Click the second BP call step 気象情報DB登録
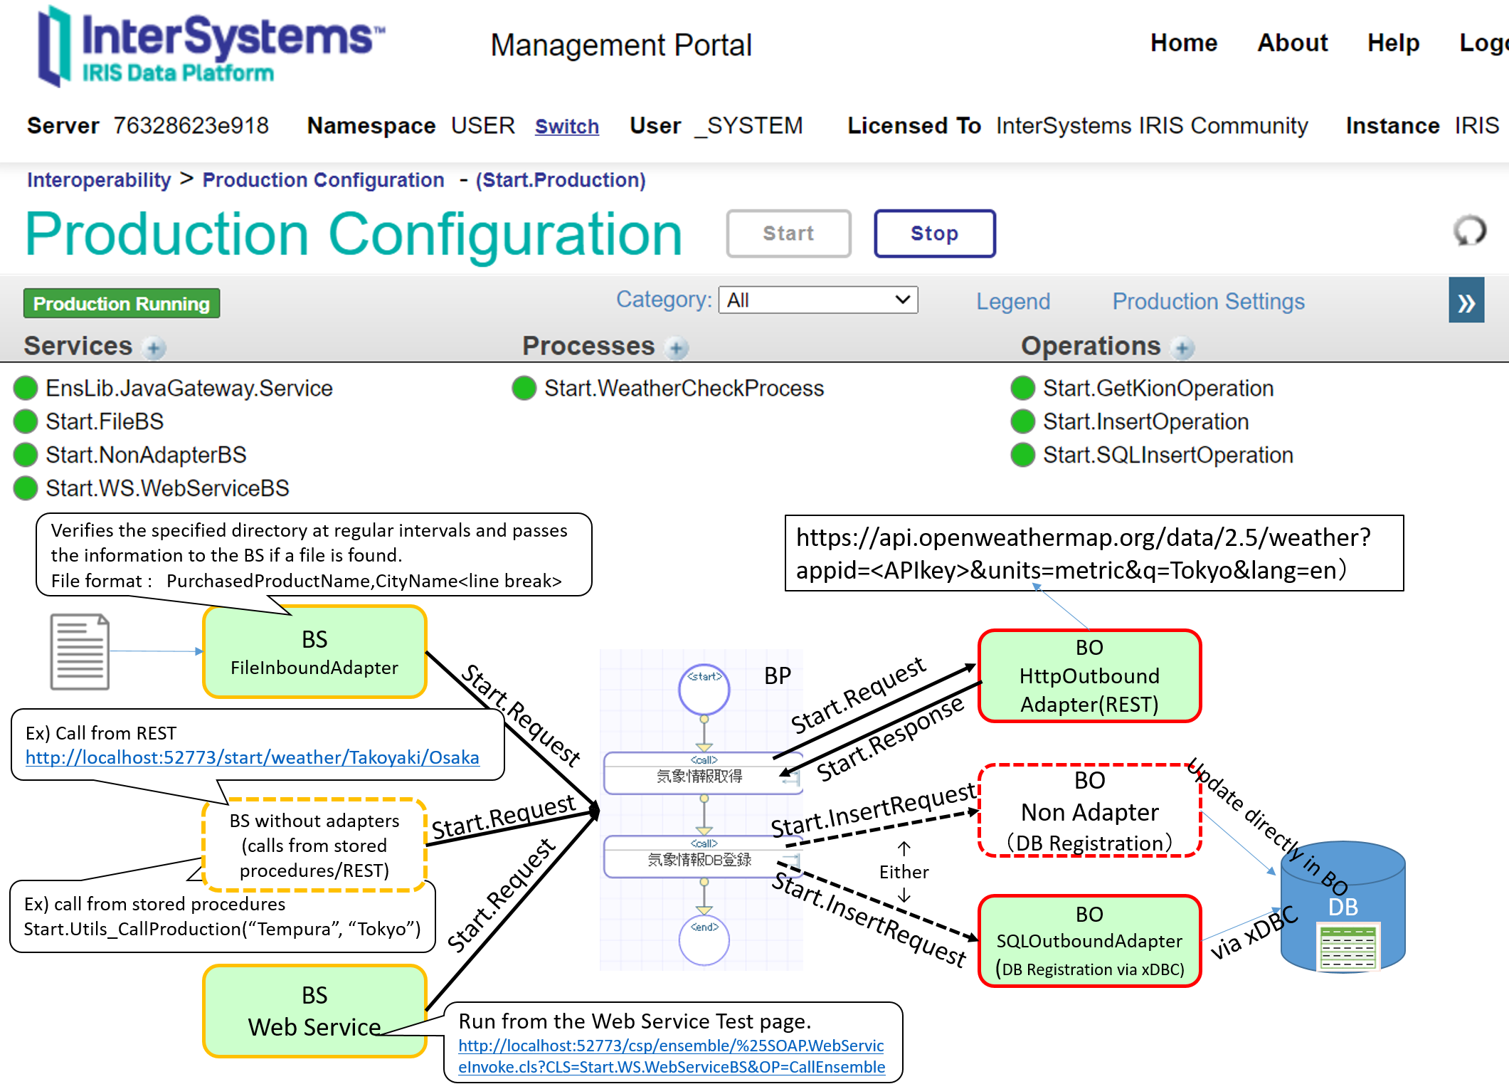1509x1089 pixels. click(703, 856)
